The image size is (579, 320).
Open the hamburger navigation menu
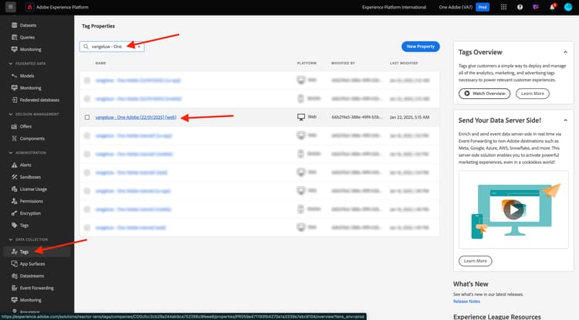point(10,7)
